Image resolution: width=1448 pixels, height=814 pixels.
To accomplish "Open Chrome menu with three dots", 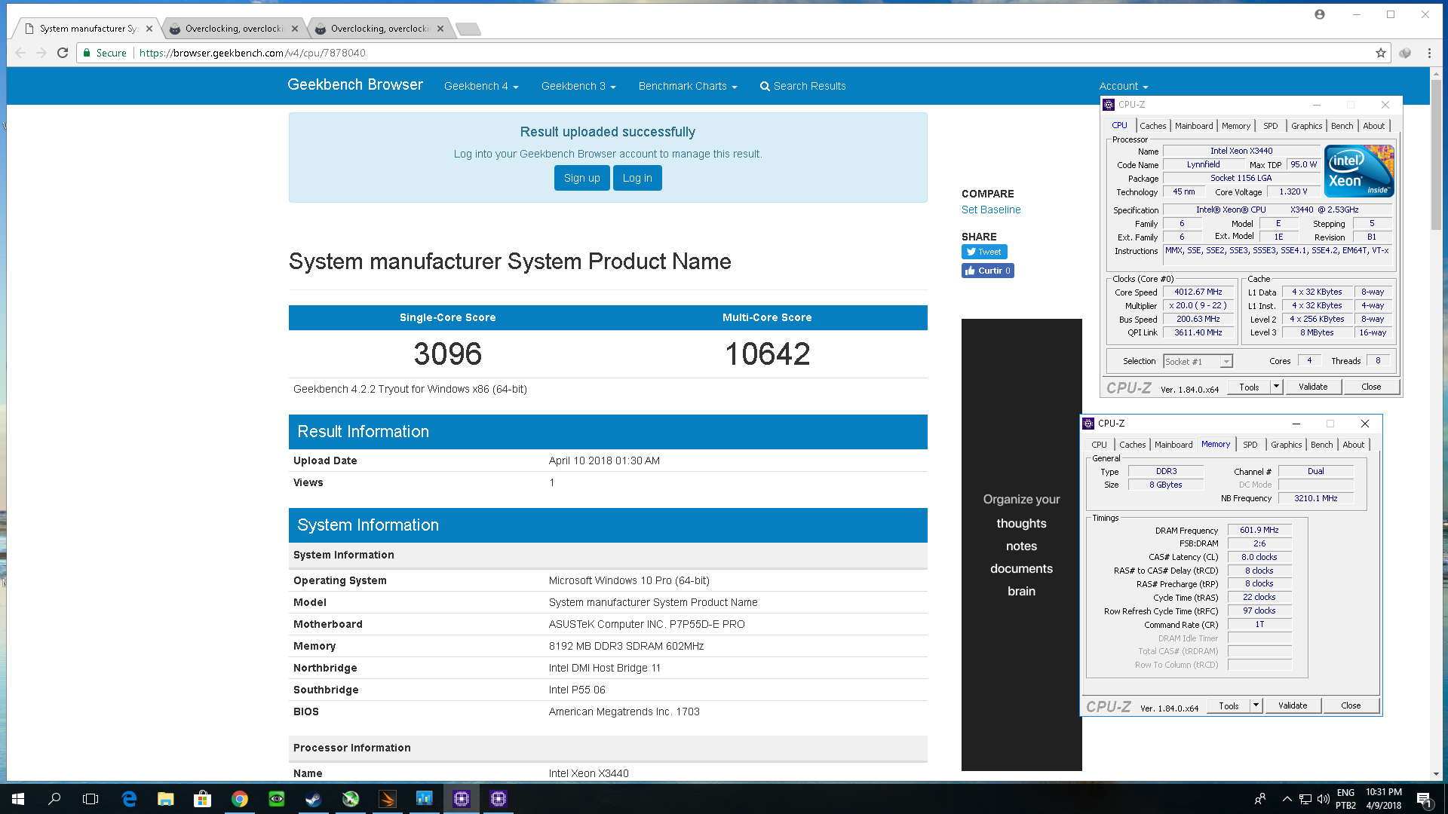I will point(1429,53).
